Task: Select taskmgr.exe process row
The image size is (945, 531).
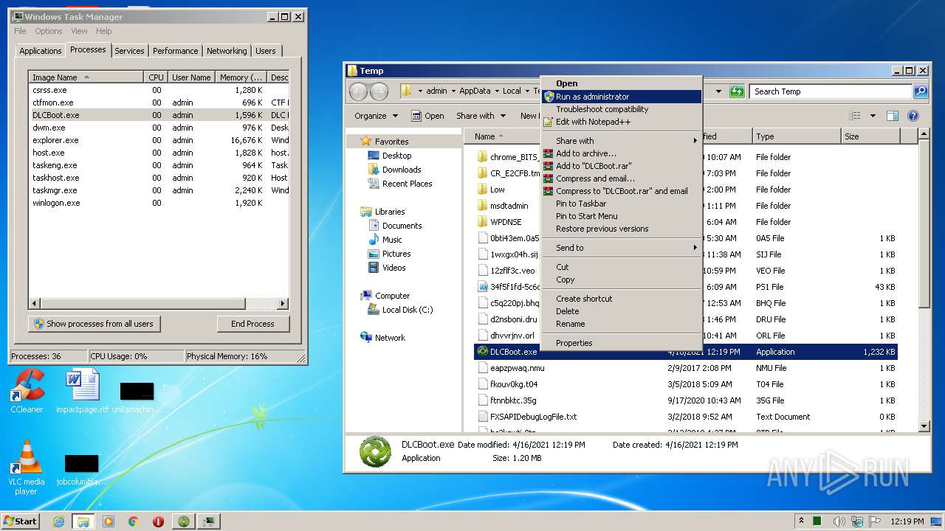Action: (x=159, y=190)
